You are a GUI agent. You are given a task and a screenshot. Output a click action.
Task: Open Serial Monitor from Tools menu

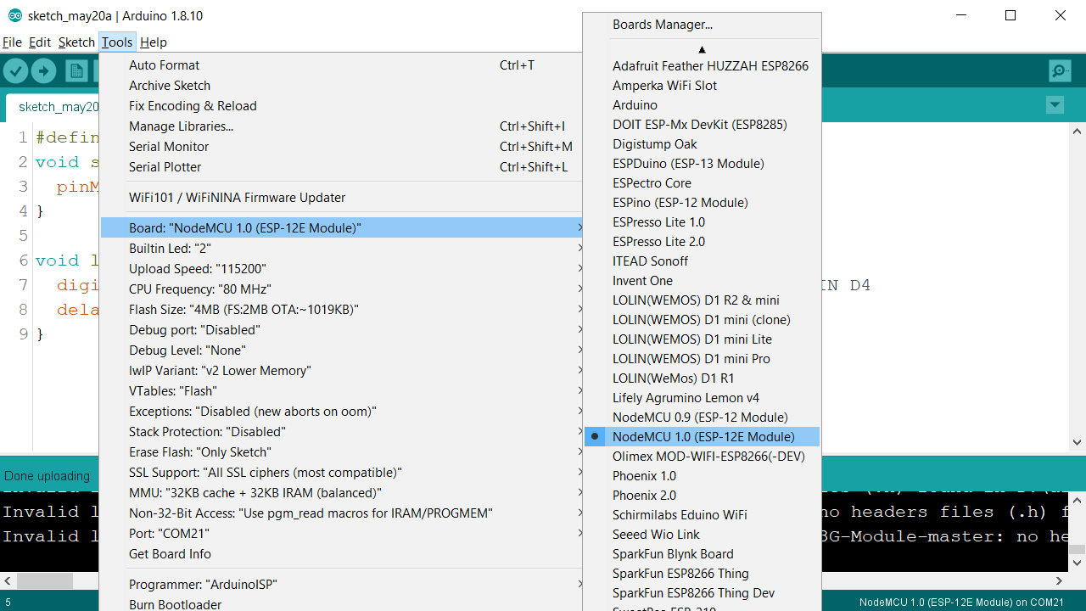(x=343, y=146)
